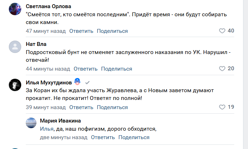The height and width of the screenshot is (149, 248).
Task: Reply to Илья Мухутдинов's comment
Action: [81, 107]
